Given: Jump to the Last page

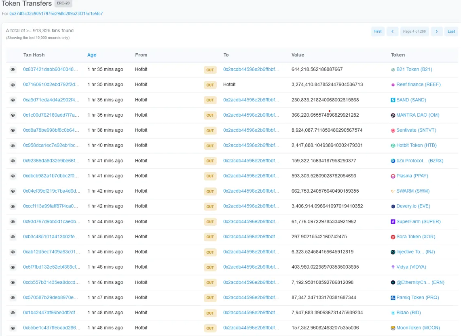Looking at the screenshot, I should pos(451,31).
